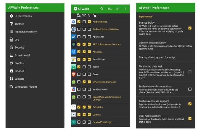Toggle the Startup Delay checkbox
The width and height of the screenshot is (202, 134).
[190, 28]
